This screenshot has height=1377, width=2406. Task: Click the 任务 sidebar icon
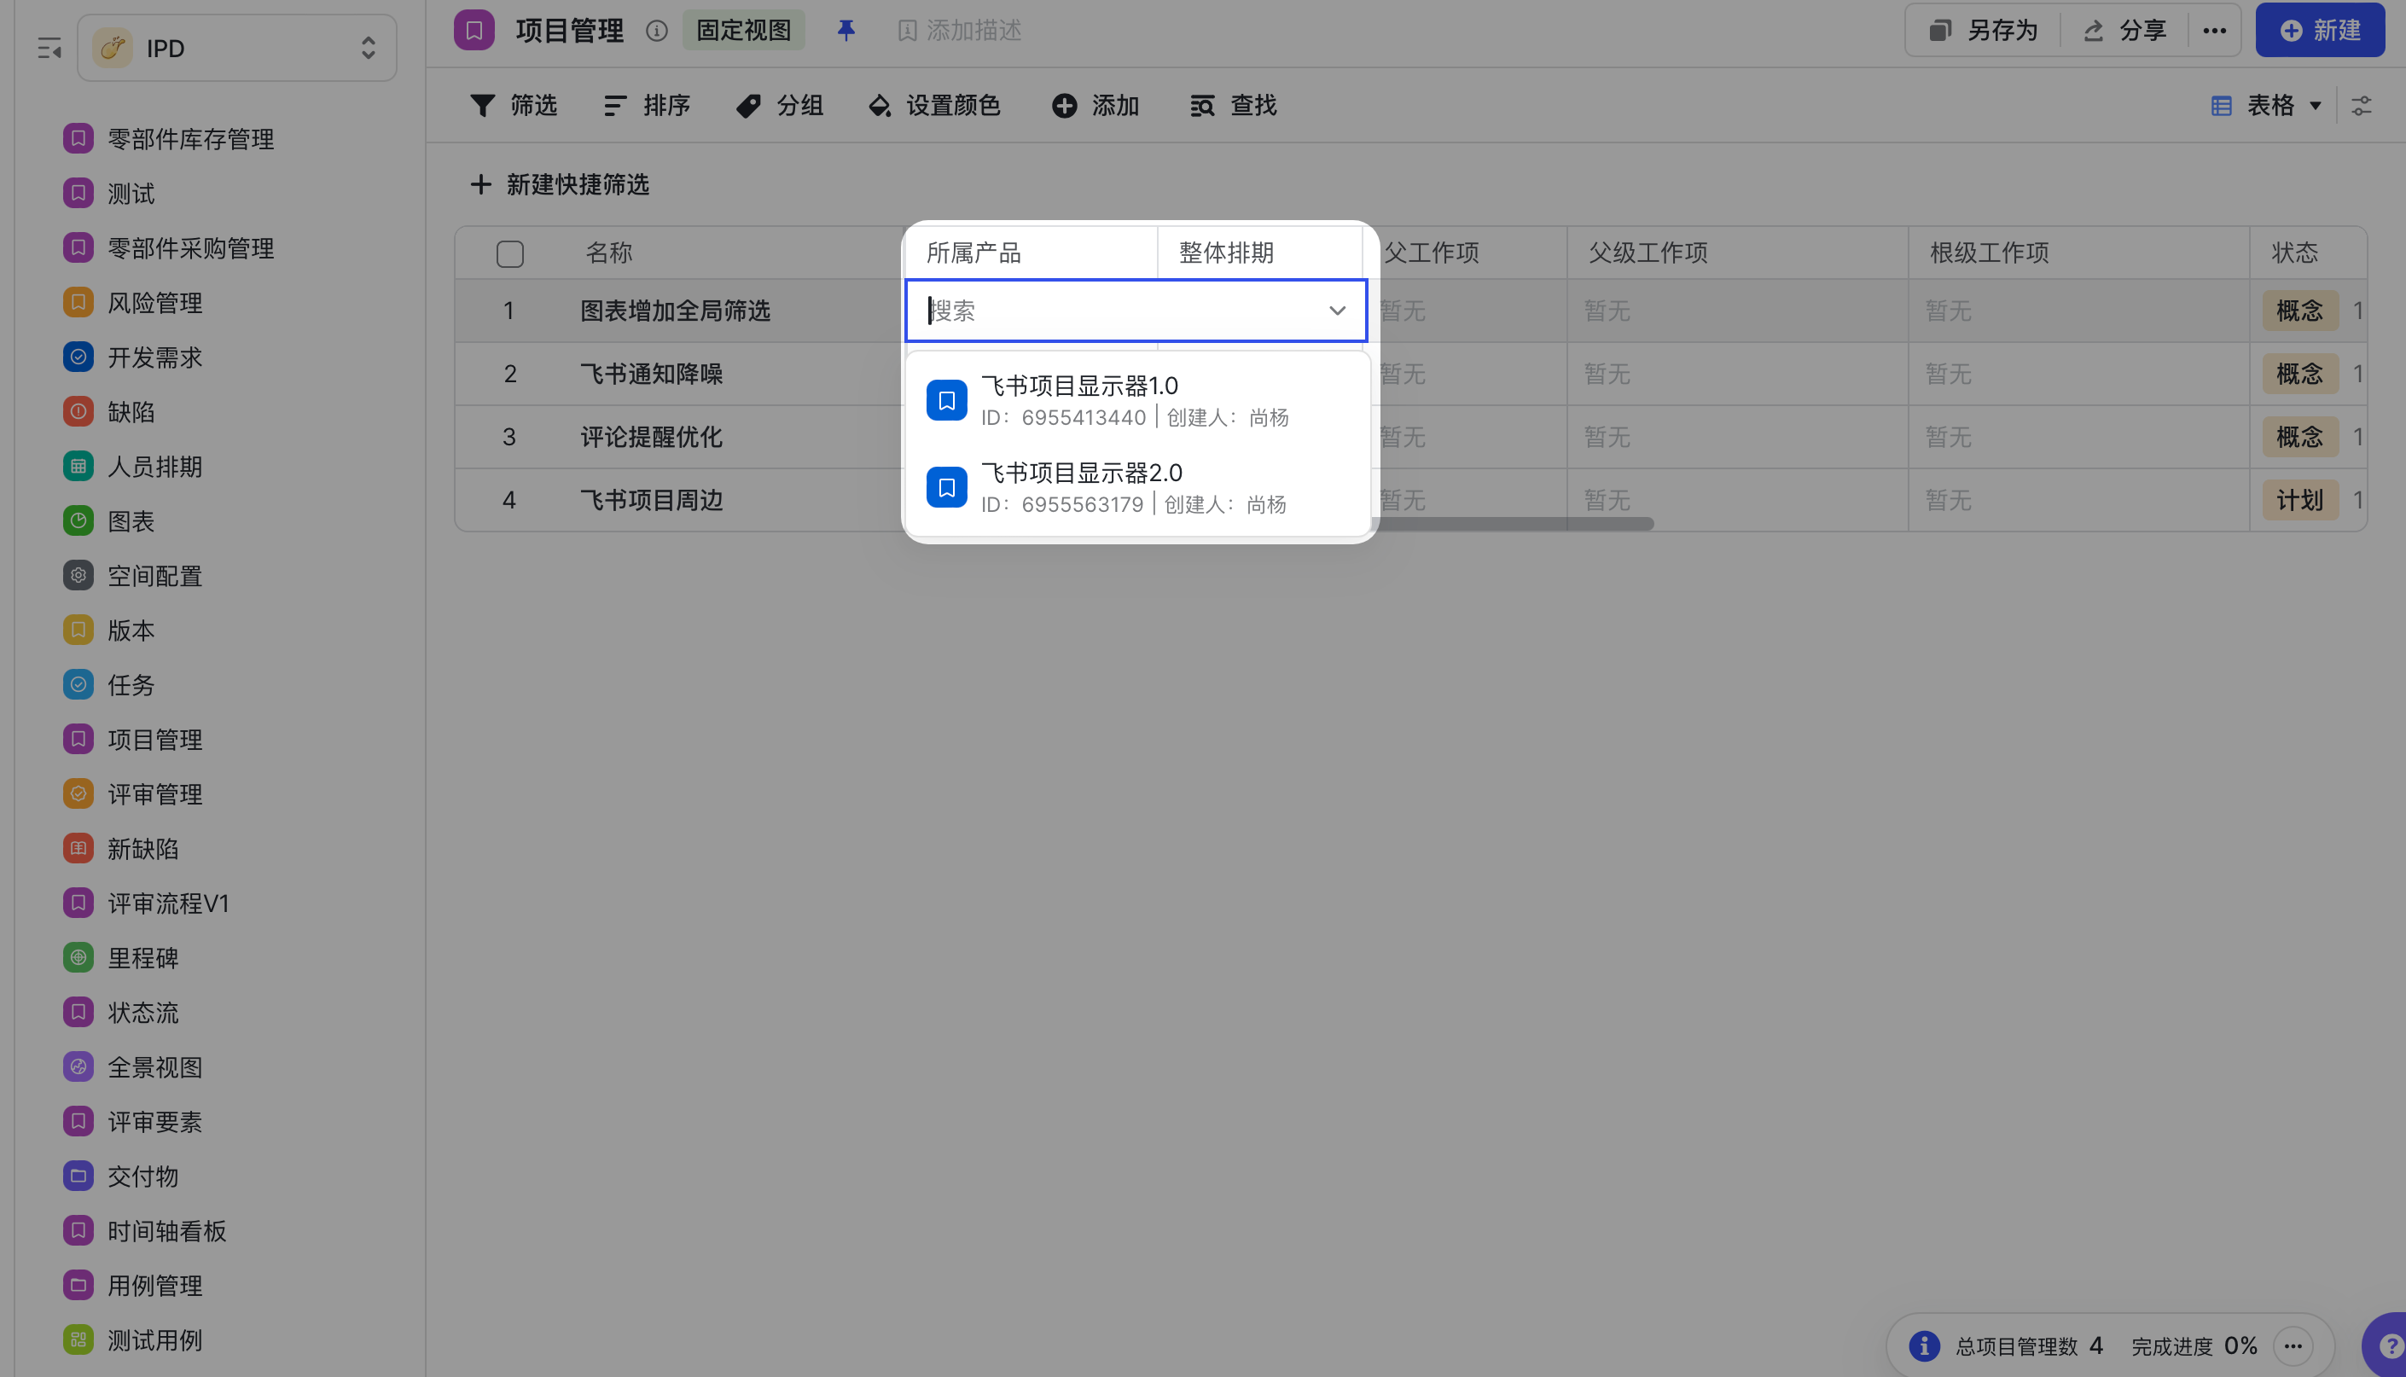pos(78,685)
